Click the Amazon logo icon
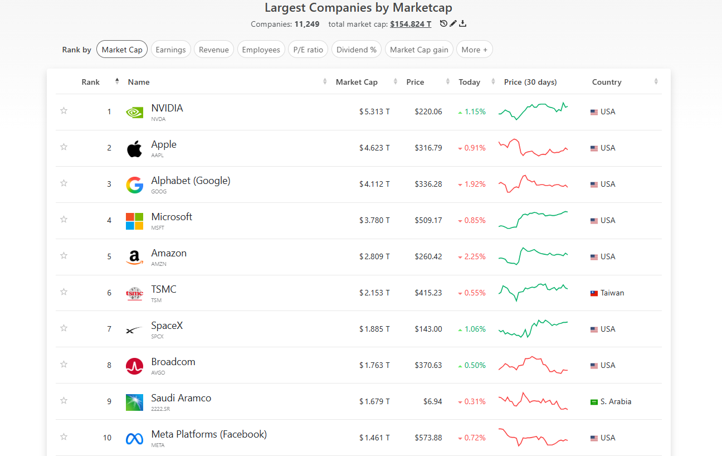This screenshot has height=456, width=722. click(134, 258)
